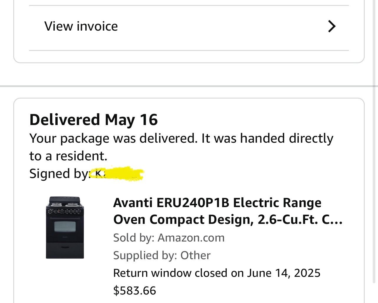Click the $583.66 price
The width and height of the screenshot is (378, 303).
(x=135, y=290)
